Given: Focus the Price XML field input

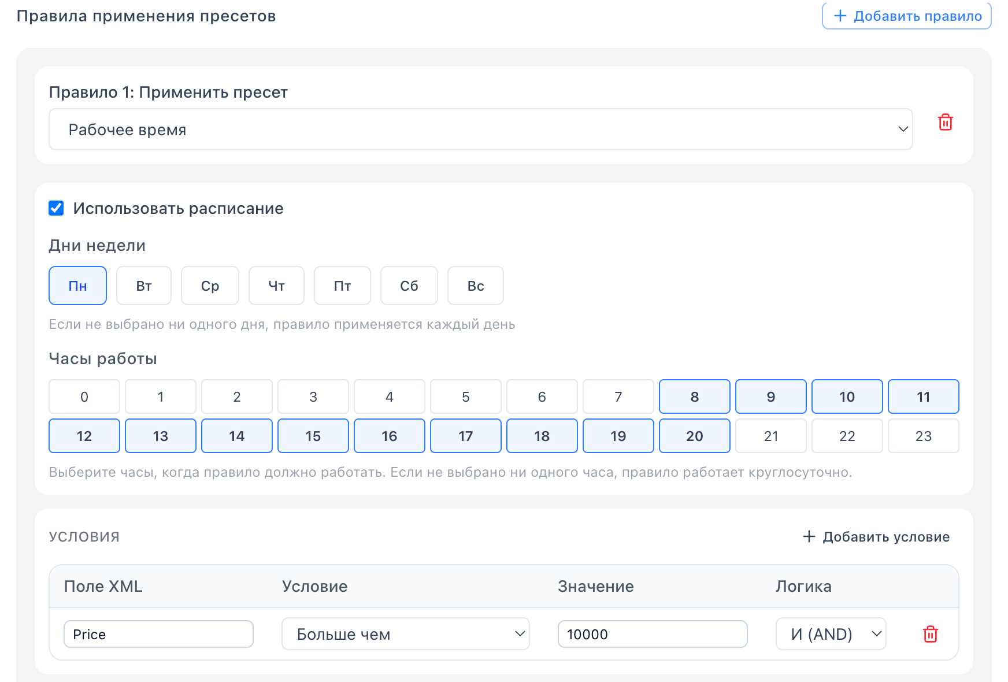Looking at the screenshot, I should point(158,634).
